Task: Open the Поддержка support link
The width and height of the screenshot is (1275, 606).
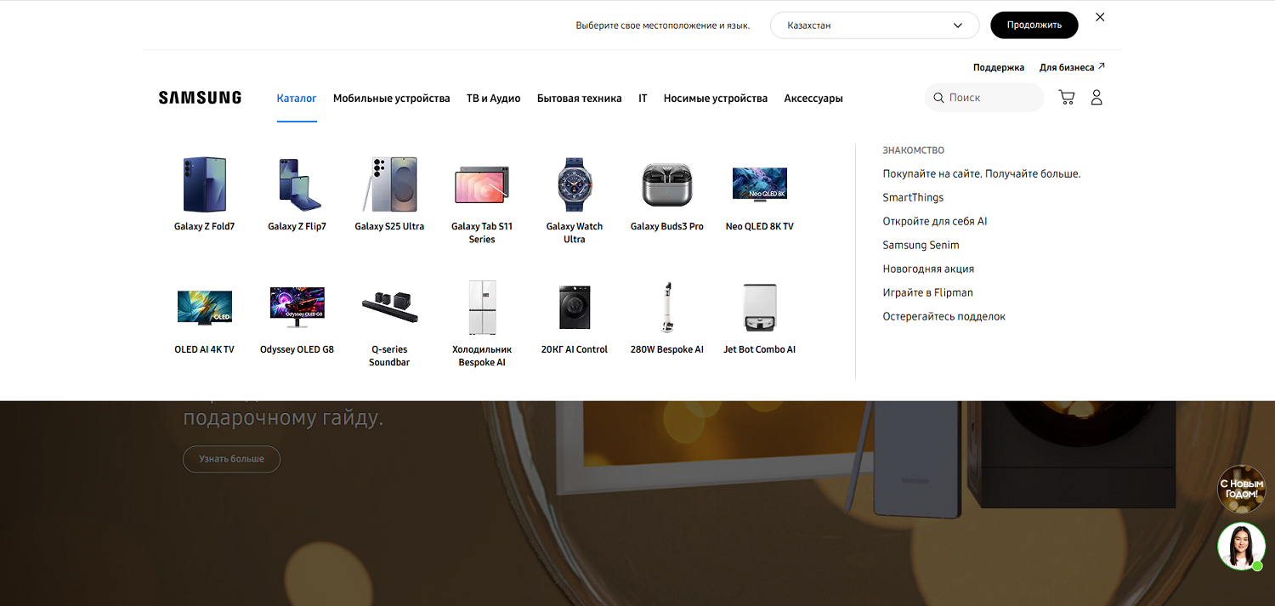Action: (998, 67)
